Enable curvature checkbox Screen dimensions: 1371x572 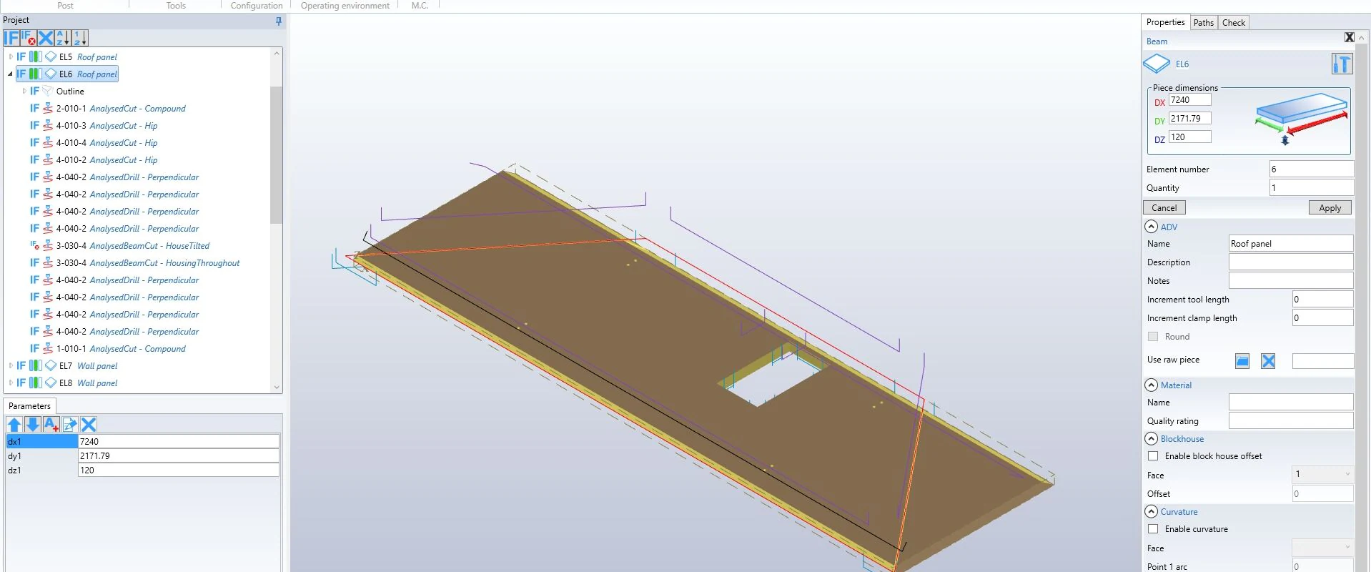click(1153, 529)
